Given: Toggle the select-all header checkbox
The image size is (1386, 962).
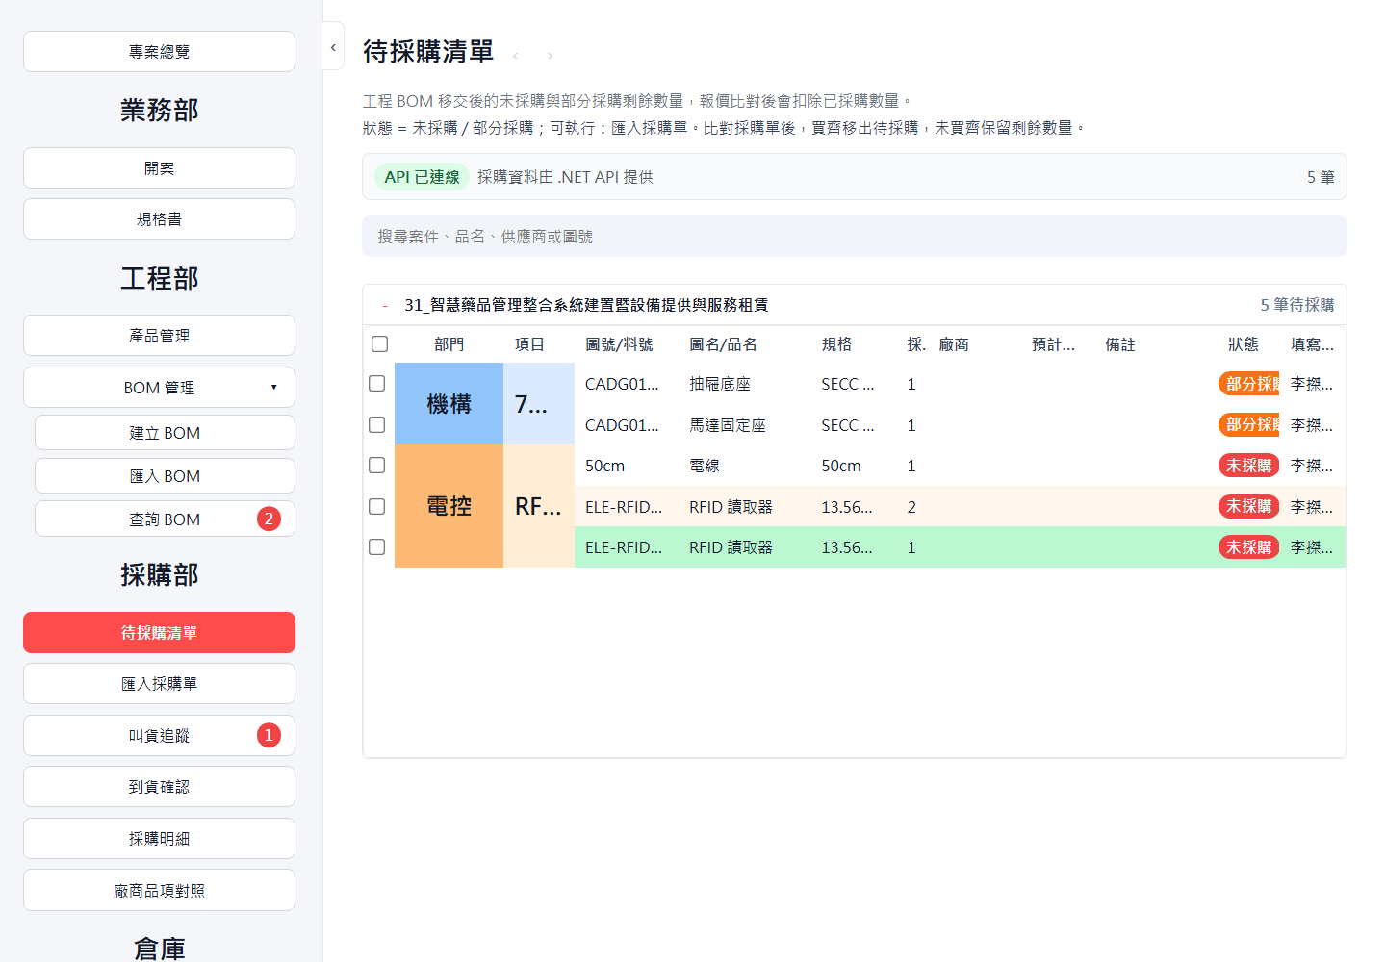Looking at the screenshot, I should [x=379, y=343].
